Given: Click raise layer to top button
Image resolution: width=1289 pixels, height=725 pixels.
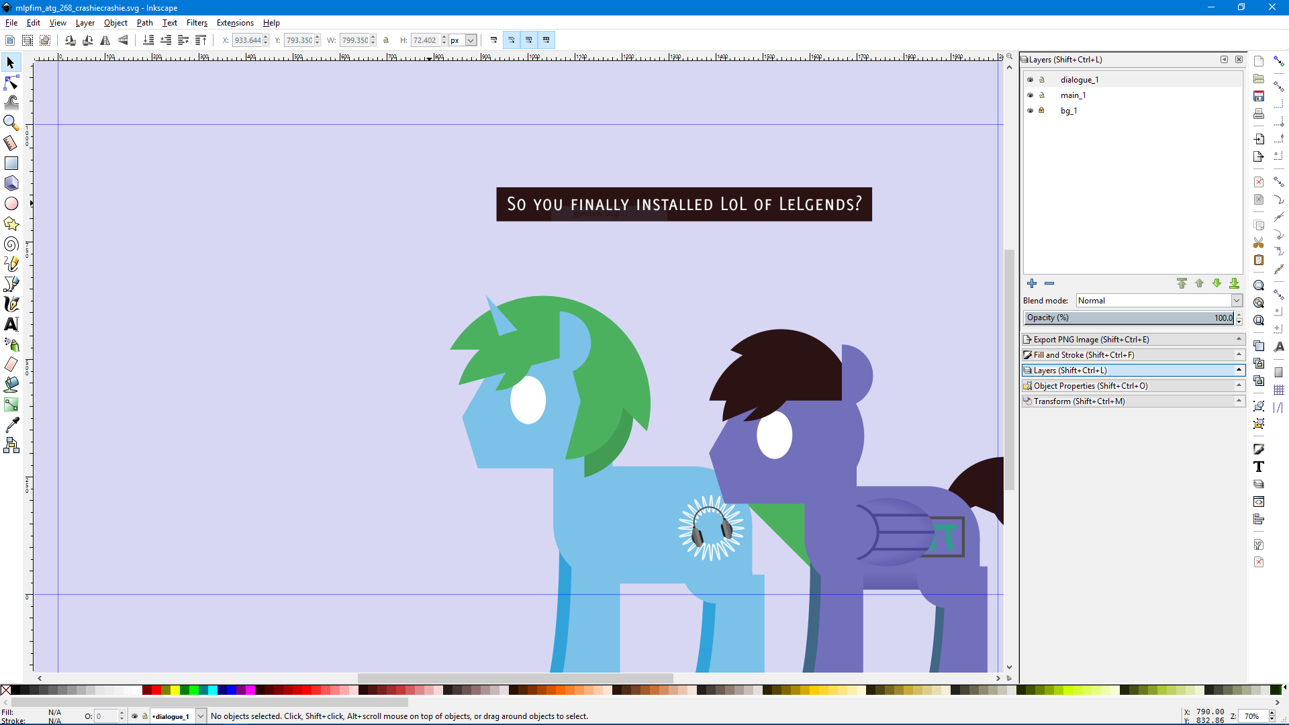Looking at the screenshot, I should [x=1182, y=283].
